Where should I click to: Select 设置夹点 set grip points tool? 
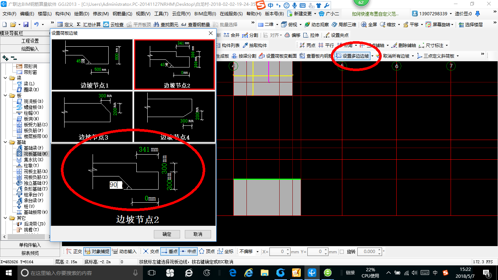336,35
